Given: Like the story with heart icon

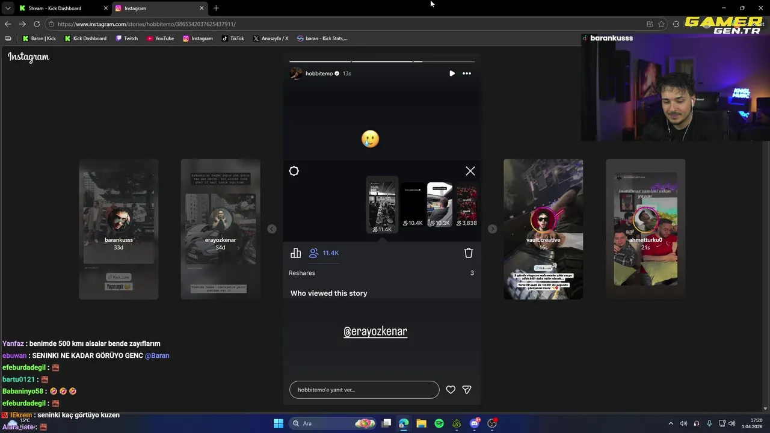Looking at the screenshot, I should pos(451,390).
